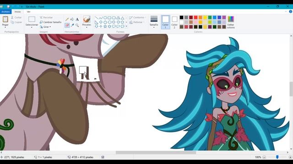Image resolution: width=293 pixels, height=164 pixels.
Task: Click the Pinceles brush icon
Action: (87, 19)
